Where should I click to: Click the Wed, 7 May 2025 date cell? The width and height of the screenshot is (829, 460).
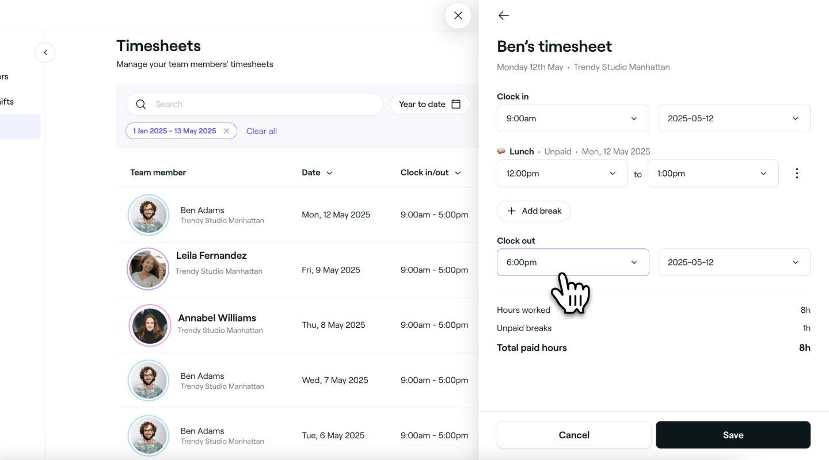335,380
